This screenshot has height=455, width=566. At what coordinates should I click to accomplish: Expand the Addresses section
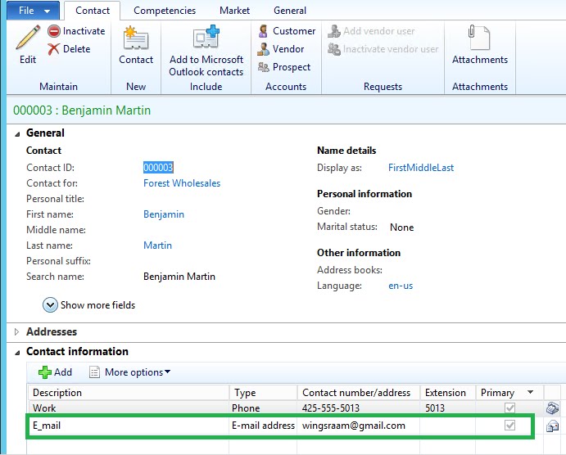click(16, 331)
